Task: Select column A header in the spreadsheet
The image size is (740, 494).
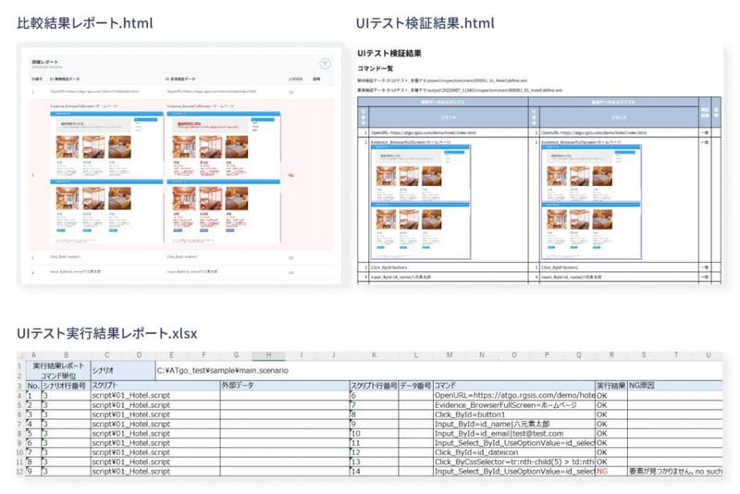Action: tap(31, 355)
